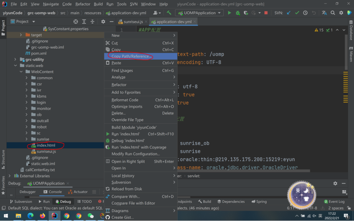This screenshot has height=221, width=354.
Task: Stop the running app with red square
Action: (x=266, y=13)
